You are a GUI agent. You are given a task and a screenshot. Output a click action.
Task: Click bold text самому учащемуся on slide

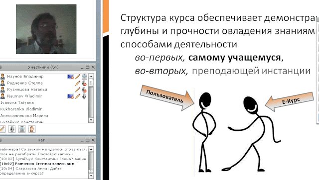point(235,58)
